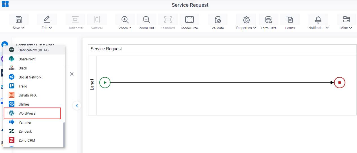Click the Misc folder icon
357x153 pixels.
[x=347, y=19]
